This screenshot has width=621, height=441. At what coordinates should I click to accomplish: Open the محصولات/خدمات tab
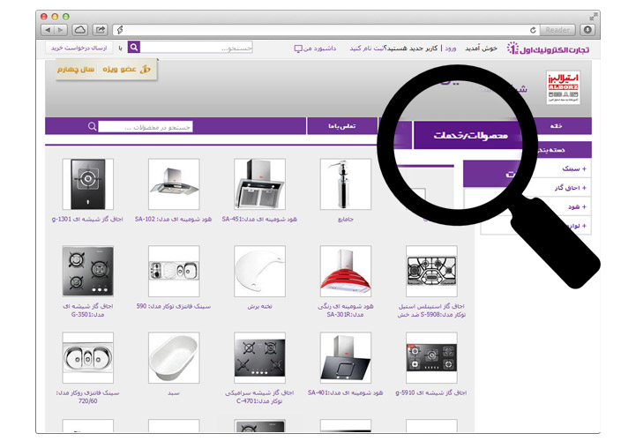[x=470, y=136]
